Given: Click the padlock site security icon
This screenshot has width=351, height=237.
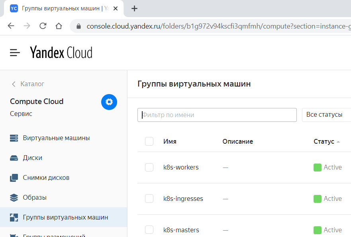Looking at the screenshot, I should [78, 26].
